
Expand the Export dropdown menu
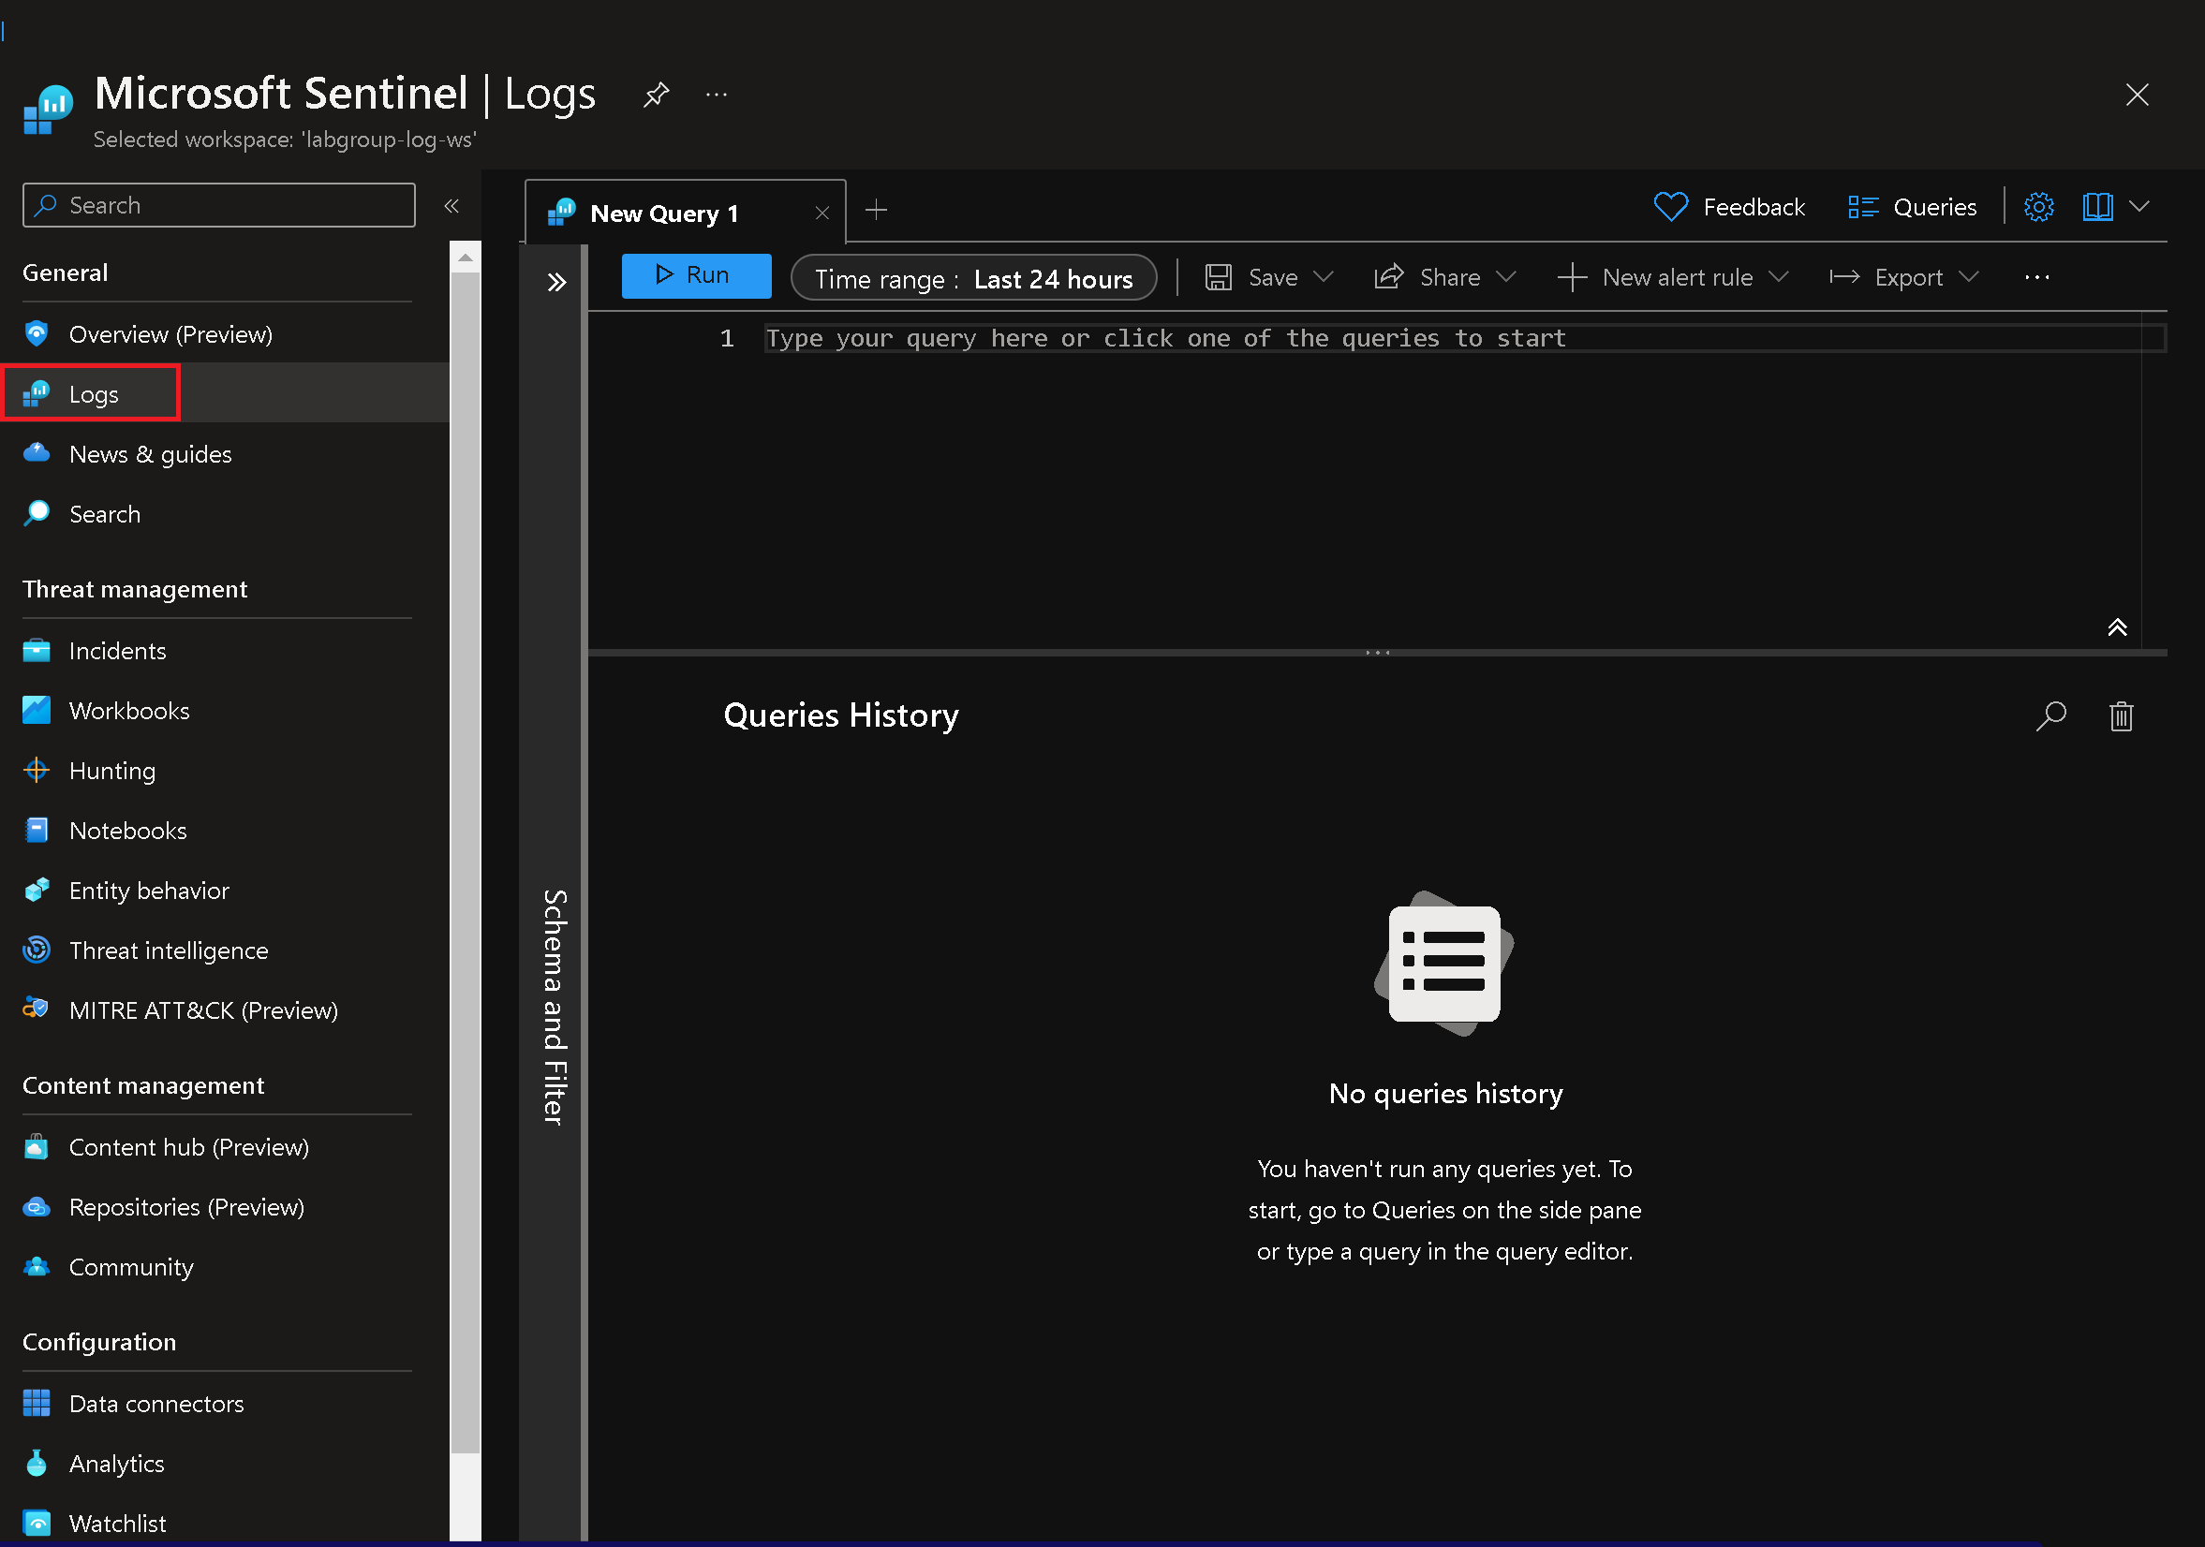(1971, 274)
